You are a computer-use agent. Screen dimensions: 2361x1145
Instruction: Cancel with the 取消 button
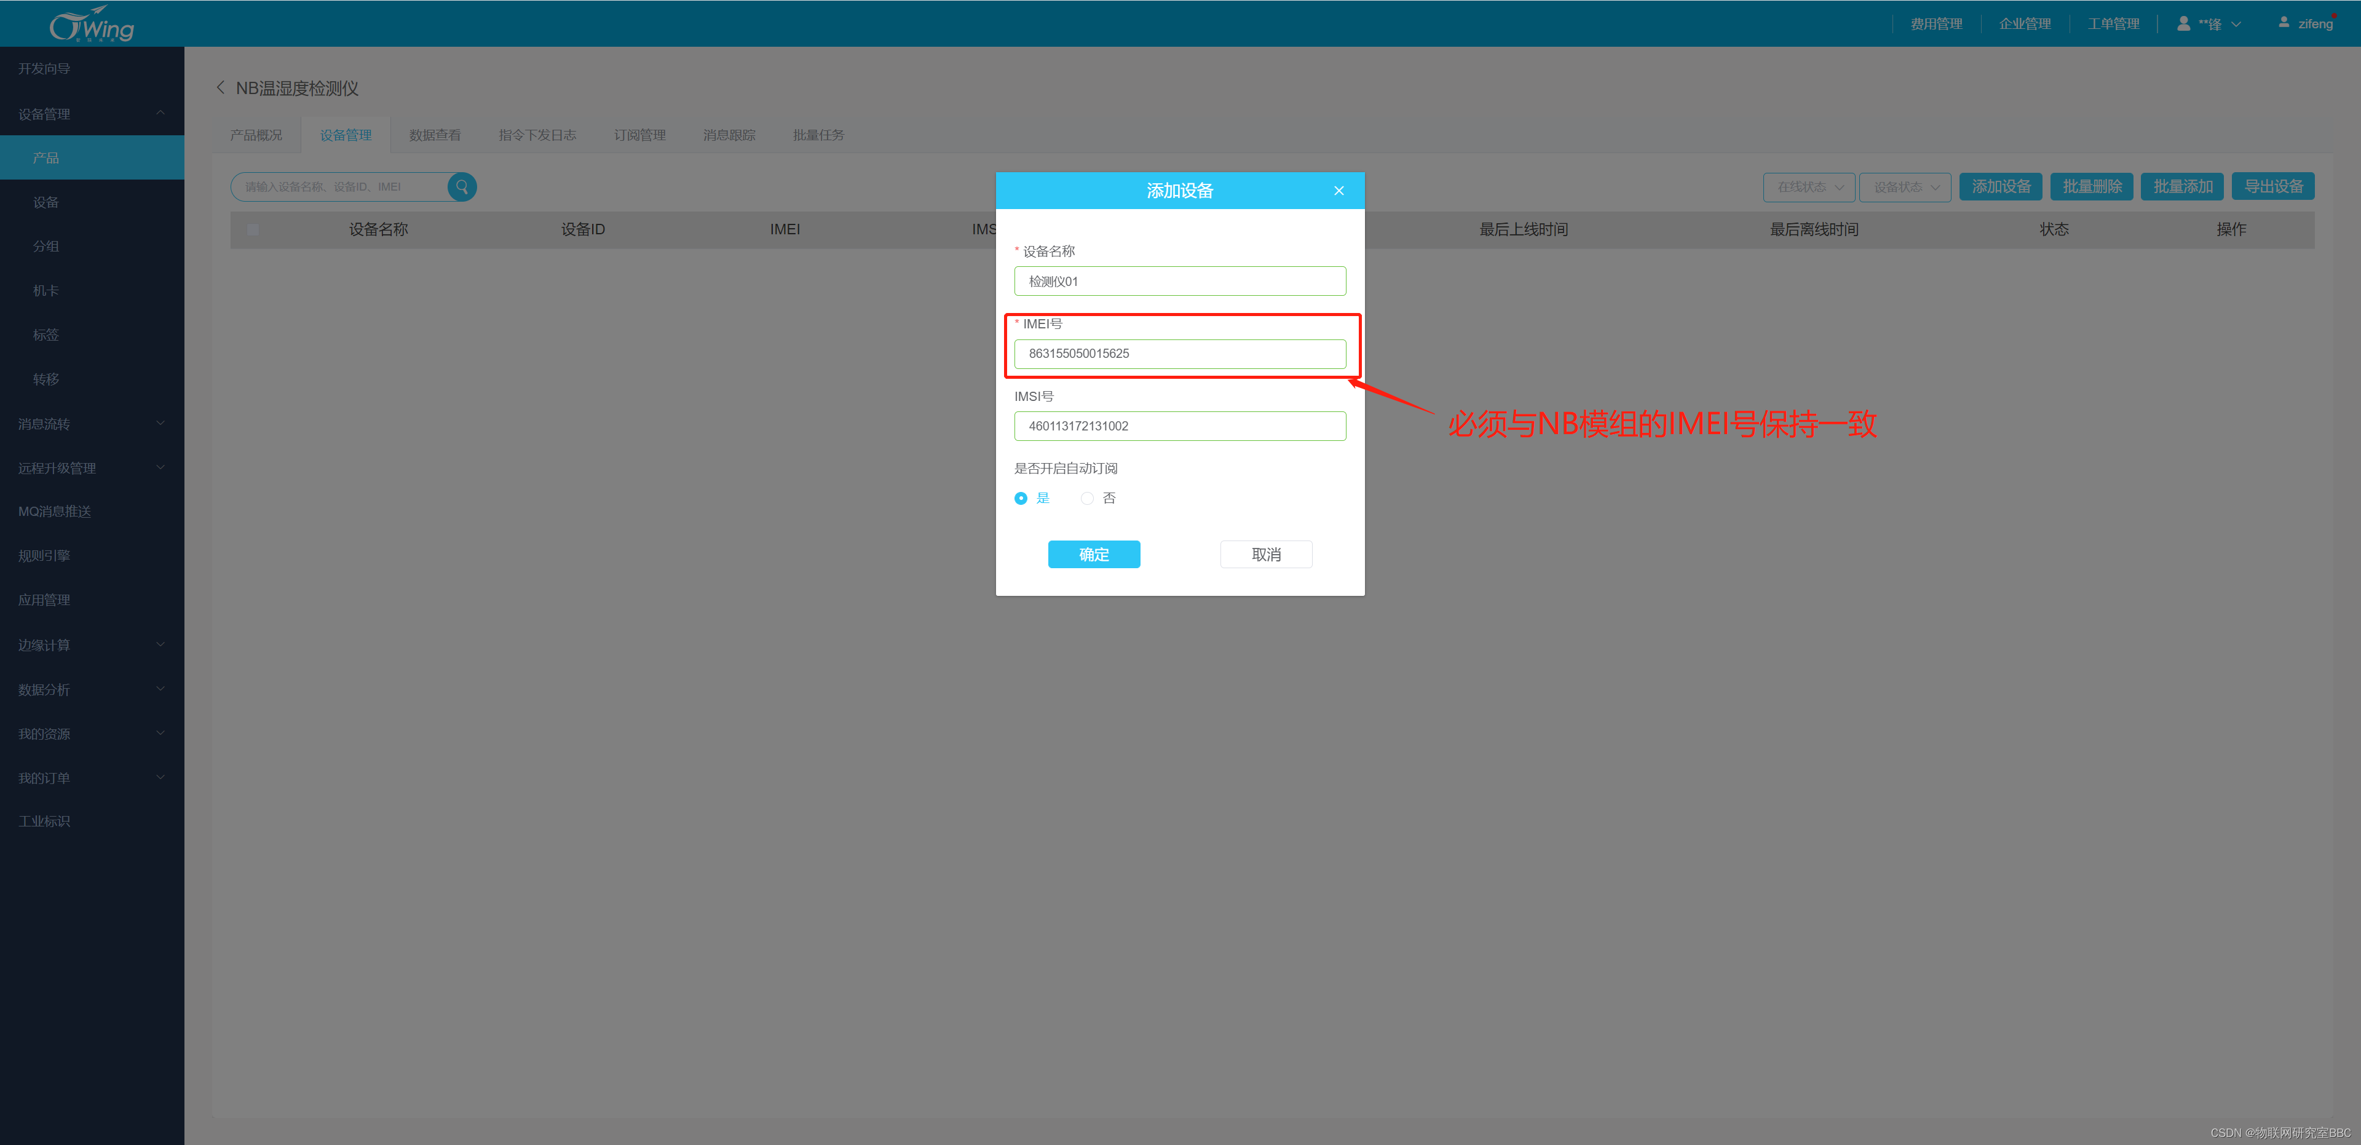tap(1267, 555)
